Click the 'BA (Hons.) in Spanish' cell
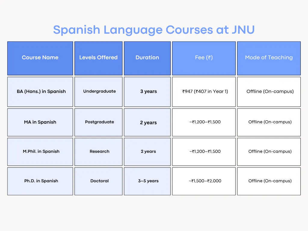Viewport: 308px width, 231px height. [x=40, y=91]
